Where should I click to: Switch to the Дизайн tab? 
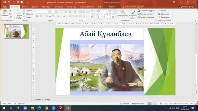[35, 7]
